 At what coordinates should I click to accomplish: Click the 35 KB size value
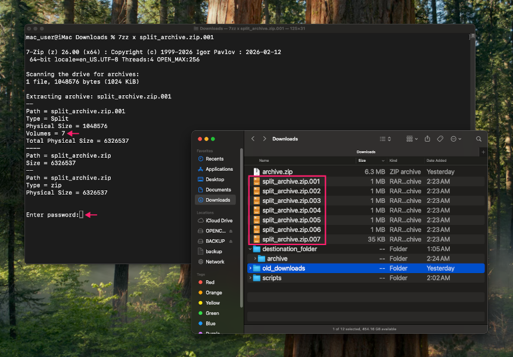[x=376, y=239]
